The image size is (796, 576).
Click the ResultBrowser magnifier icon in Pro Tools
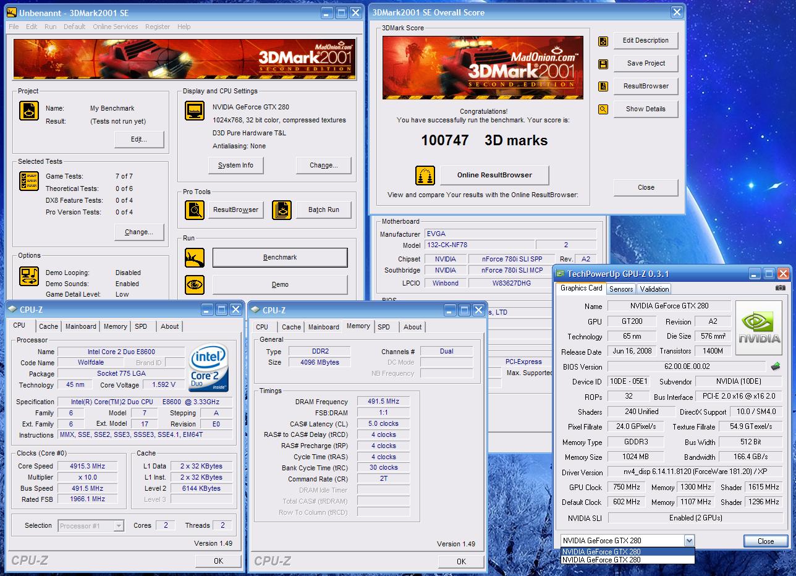(195, 210)
